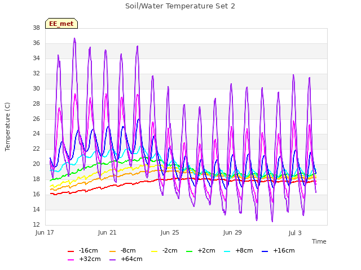Click the magenta +32cm legend swatch
The image size is (361, 270).
71,260
